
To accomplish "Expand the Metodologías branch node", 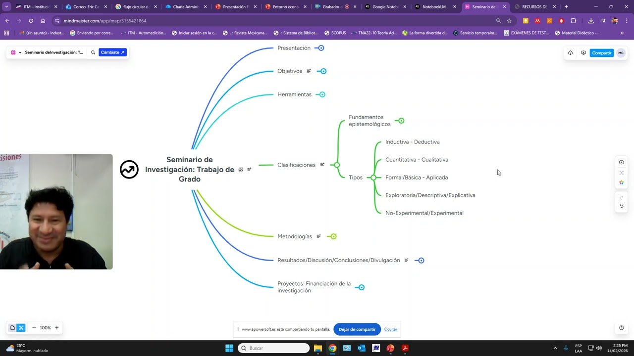I will 333,236.
